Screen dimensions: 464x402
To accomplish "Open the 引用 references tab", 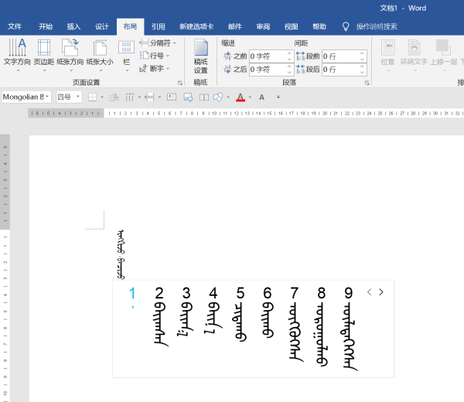I will (x=158, y=26).
